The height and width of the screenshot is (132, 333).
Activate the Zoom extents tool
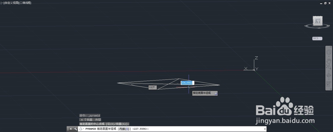tap(329, 67)
